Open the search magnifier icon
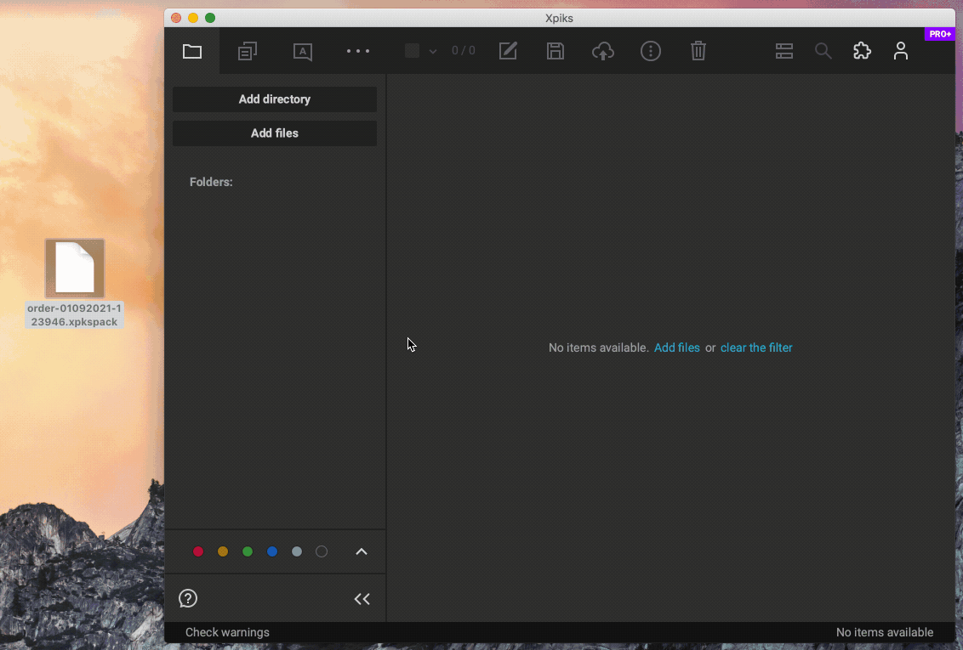Image resolution: width=963 pixels, height=650 pixels. [823, 51]
